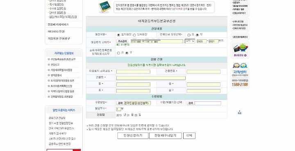This screenshot has height=151, width=295.
Task: Click the 위로 back-to-top arrow
Action: pyautogui.click(x=240, y=112)
